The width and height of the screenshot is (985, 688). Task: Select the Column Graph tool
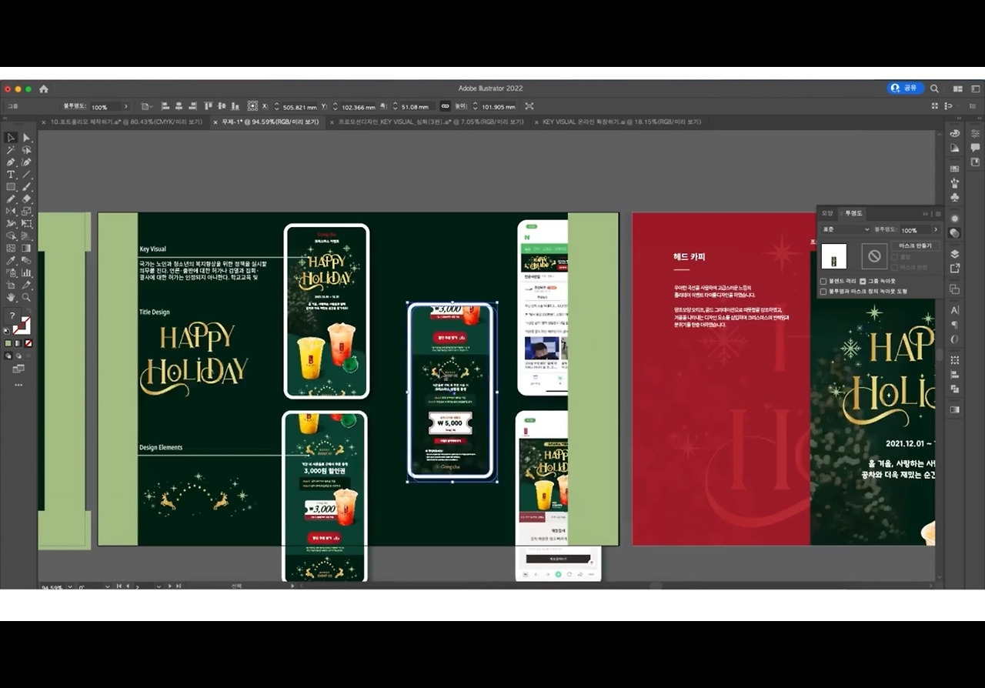(26, 272)
